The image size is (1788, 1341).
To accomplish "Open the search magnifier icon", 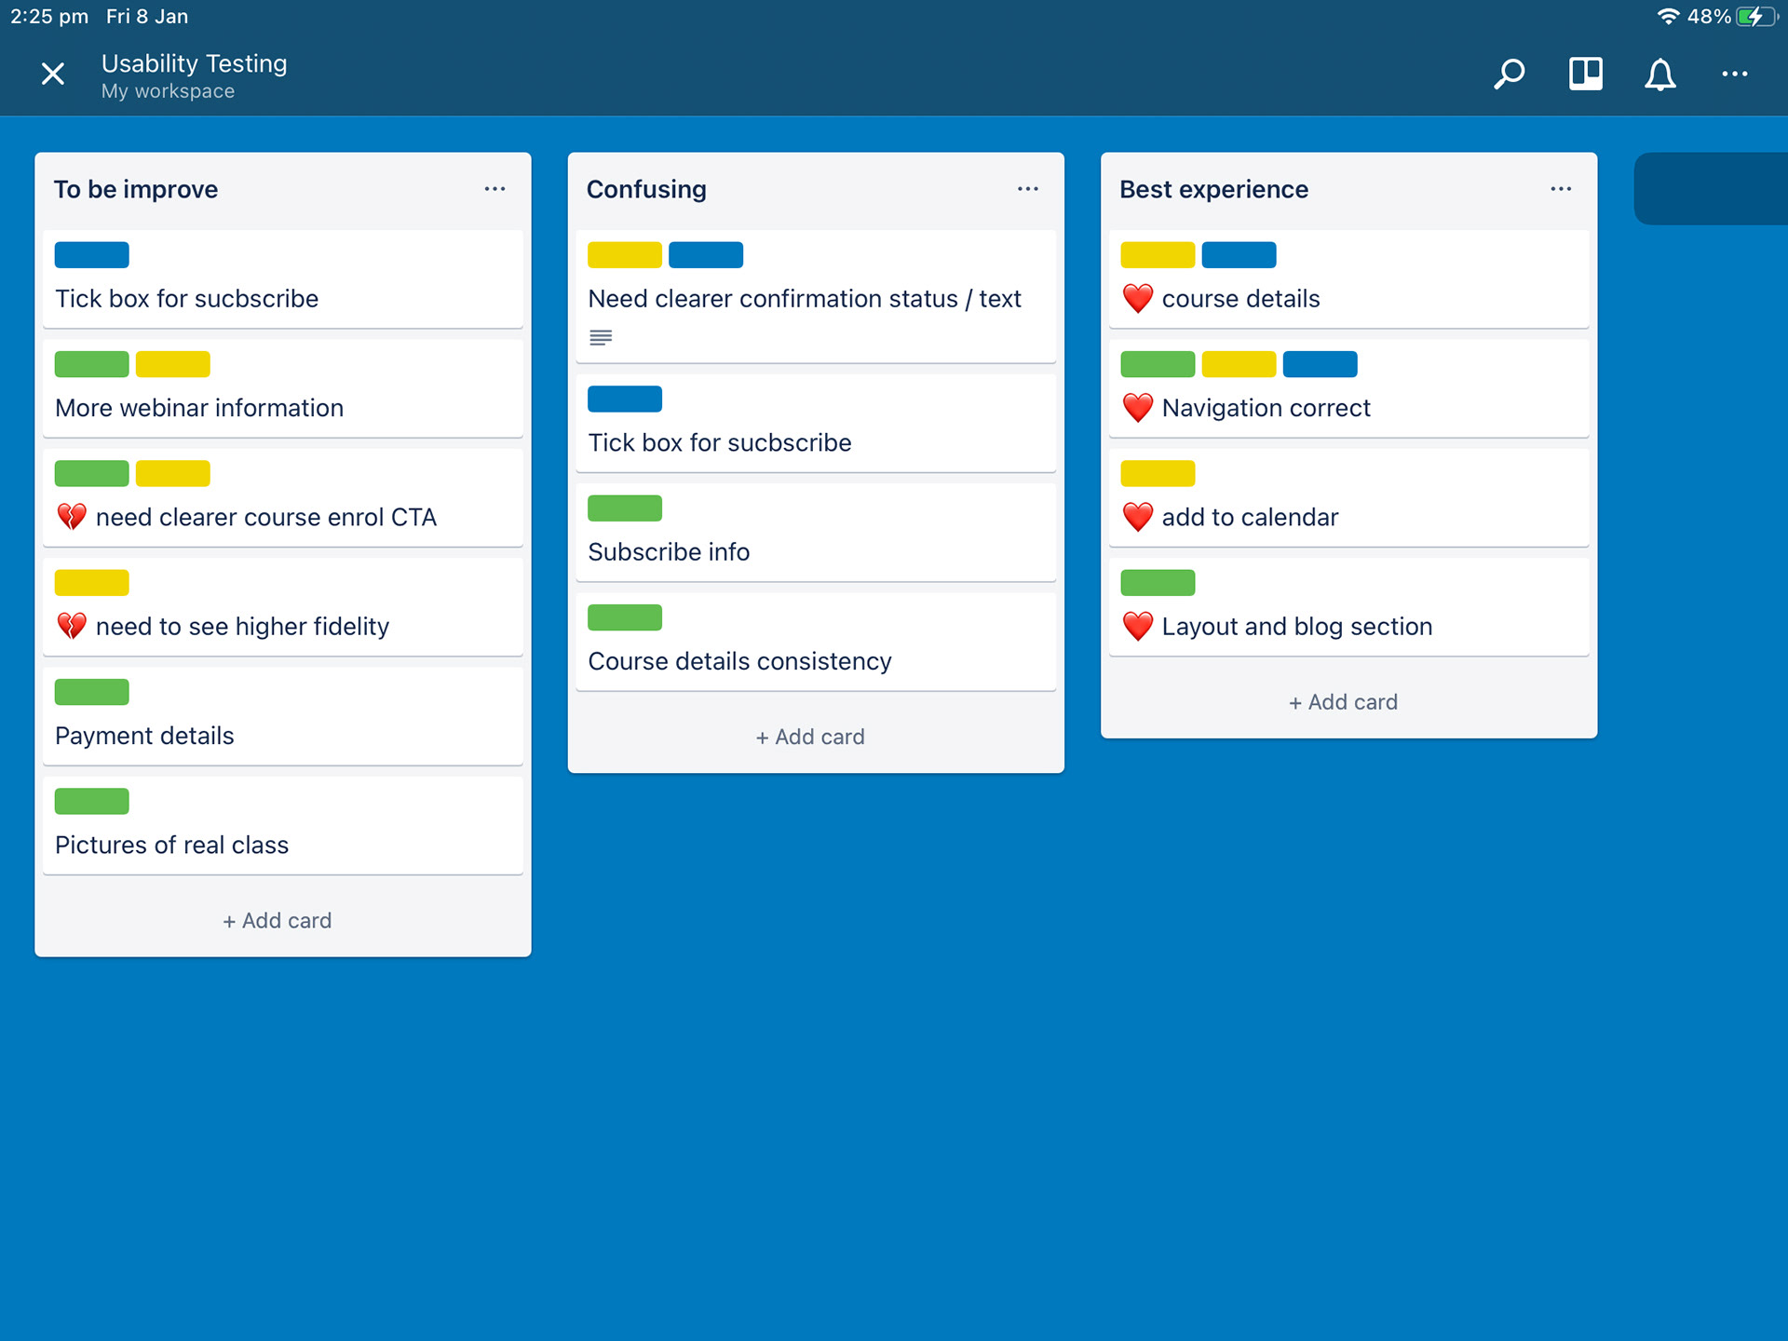I will tap(1509, 74).
